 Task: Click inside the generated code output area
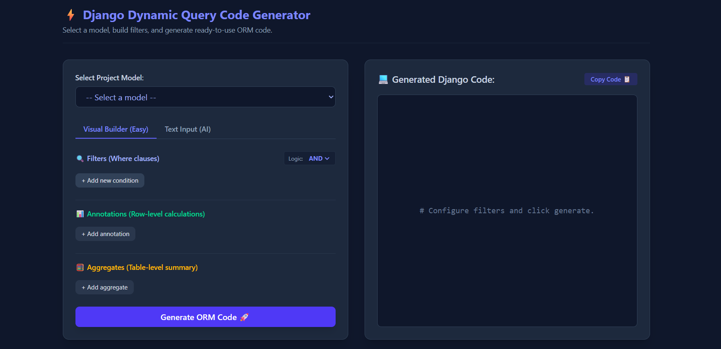point(507,211)
